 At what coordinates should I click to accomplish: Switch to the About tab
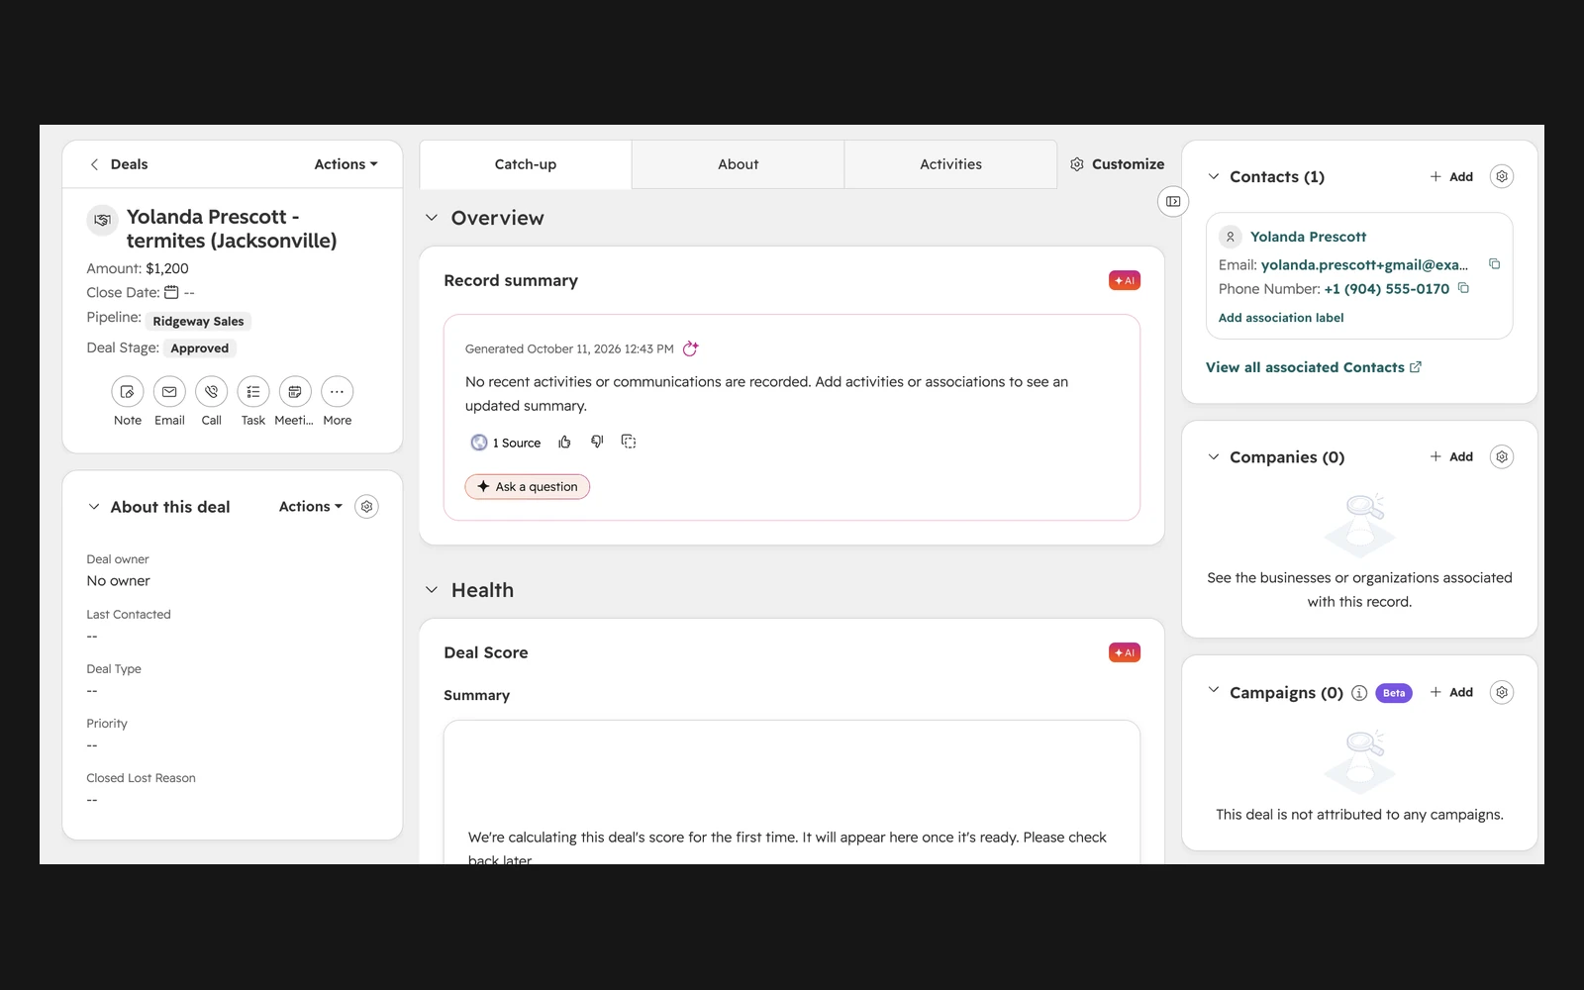[x=739, y=164]
